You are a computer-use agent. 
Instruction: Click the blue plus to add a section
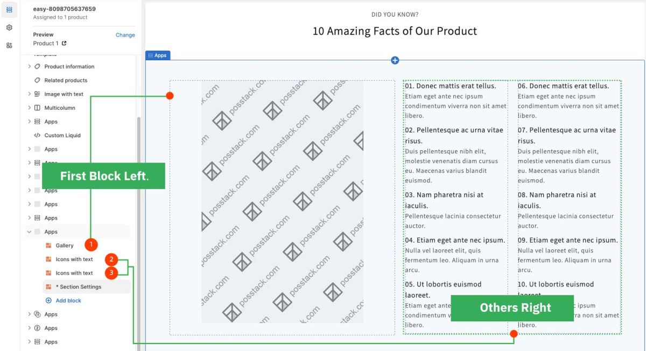[x=395, y=60]
